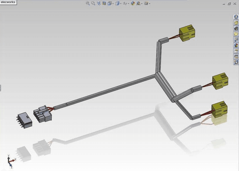Click the Apply Scene icon
This screenshot has height=171, width=239.
pos(139,3)
